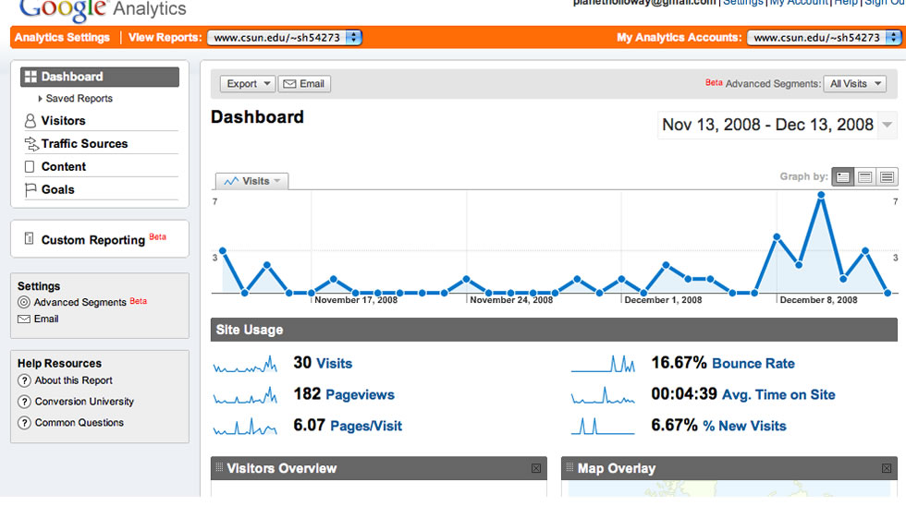Expand Saved Reports

point(75,99)
